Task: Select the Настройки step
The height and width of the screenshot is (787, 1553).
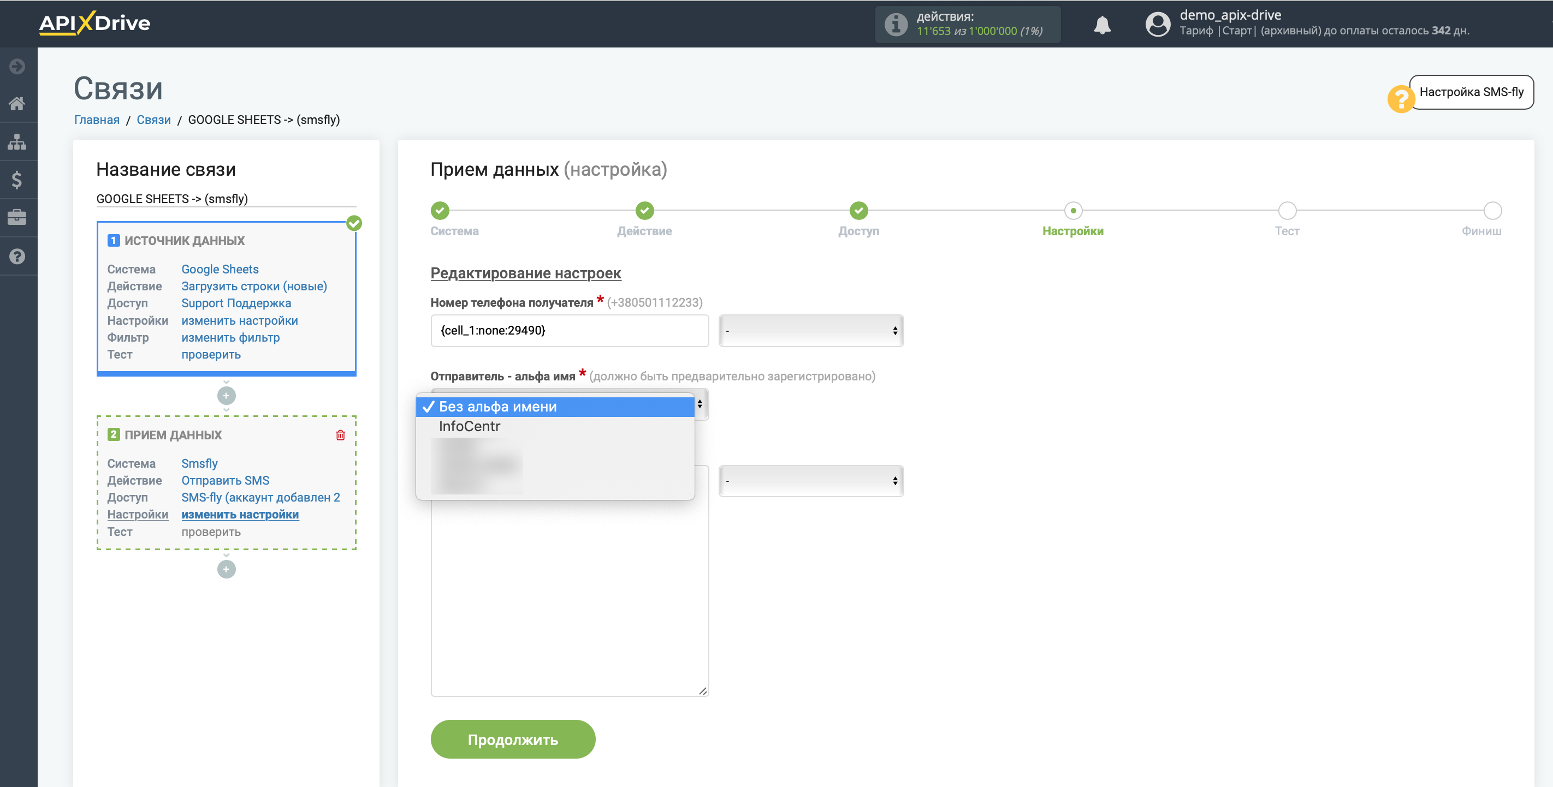Action: coord(1073,210)
